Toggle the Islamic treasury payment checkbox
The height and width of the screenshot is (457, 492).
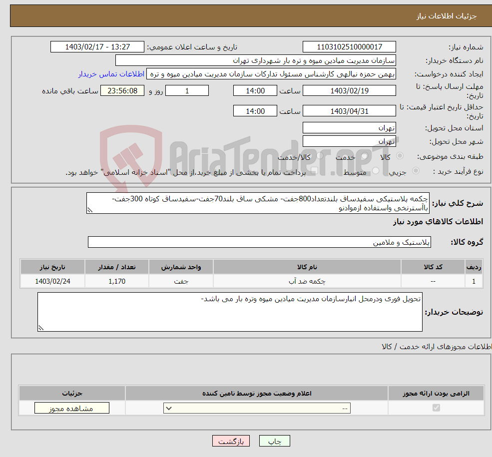tap(315, 171)
